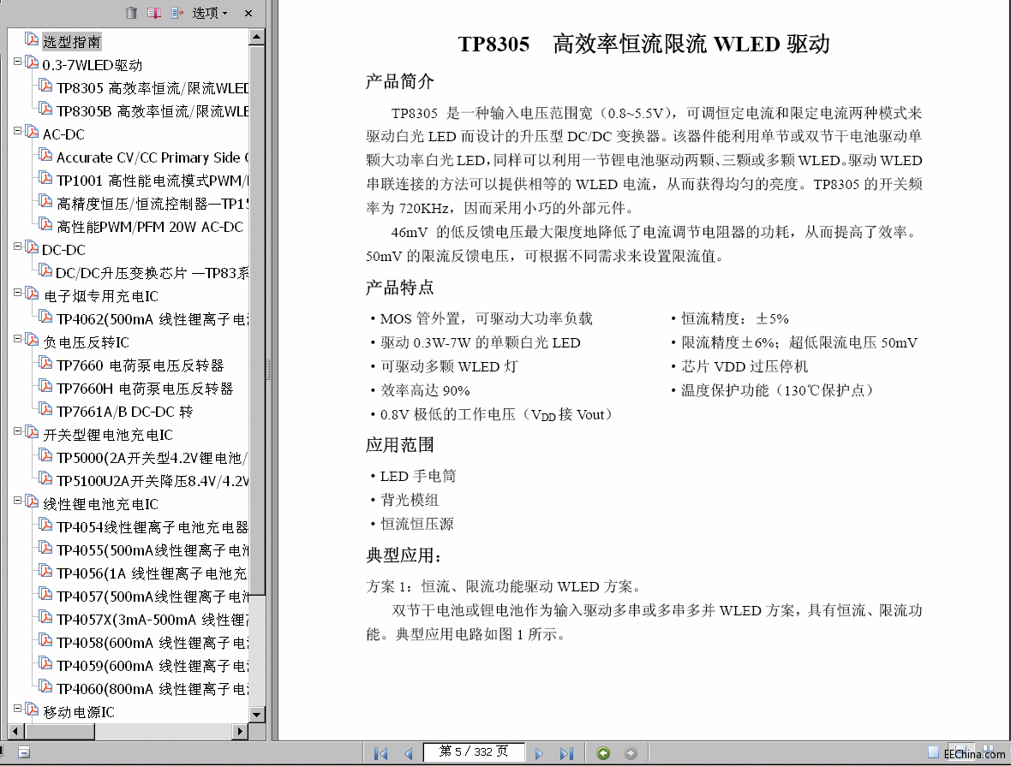Click the expand current bookmark icon
The image size is (1011, 766).
[177, 13]
